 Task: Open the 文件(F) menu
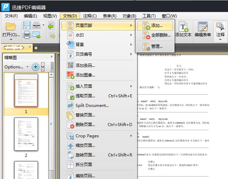tap(11, 16)
